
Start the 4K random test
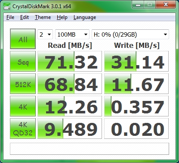click(23, 106)
